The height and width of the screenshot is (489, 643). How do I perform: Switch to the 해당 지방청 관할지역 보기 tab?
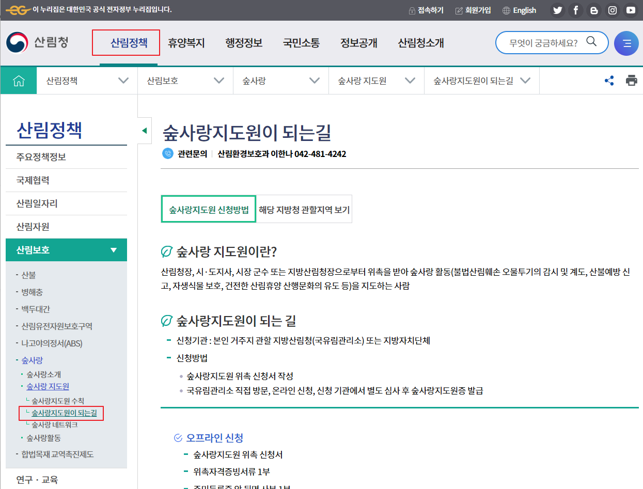[x=304, y=209]
